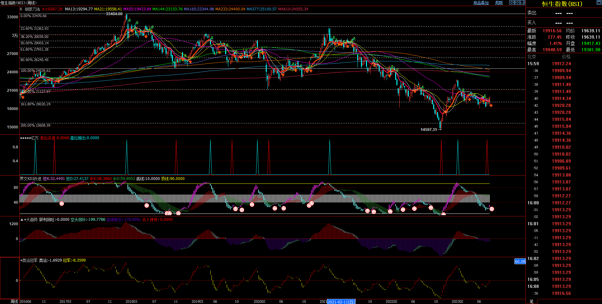This screenshot has width=602, height=304.
Task: Select the 笔 tab at bottom right
Action: pyautogui.click(x=532, y=301)
